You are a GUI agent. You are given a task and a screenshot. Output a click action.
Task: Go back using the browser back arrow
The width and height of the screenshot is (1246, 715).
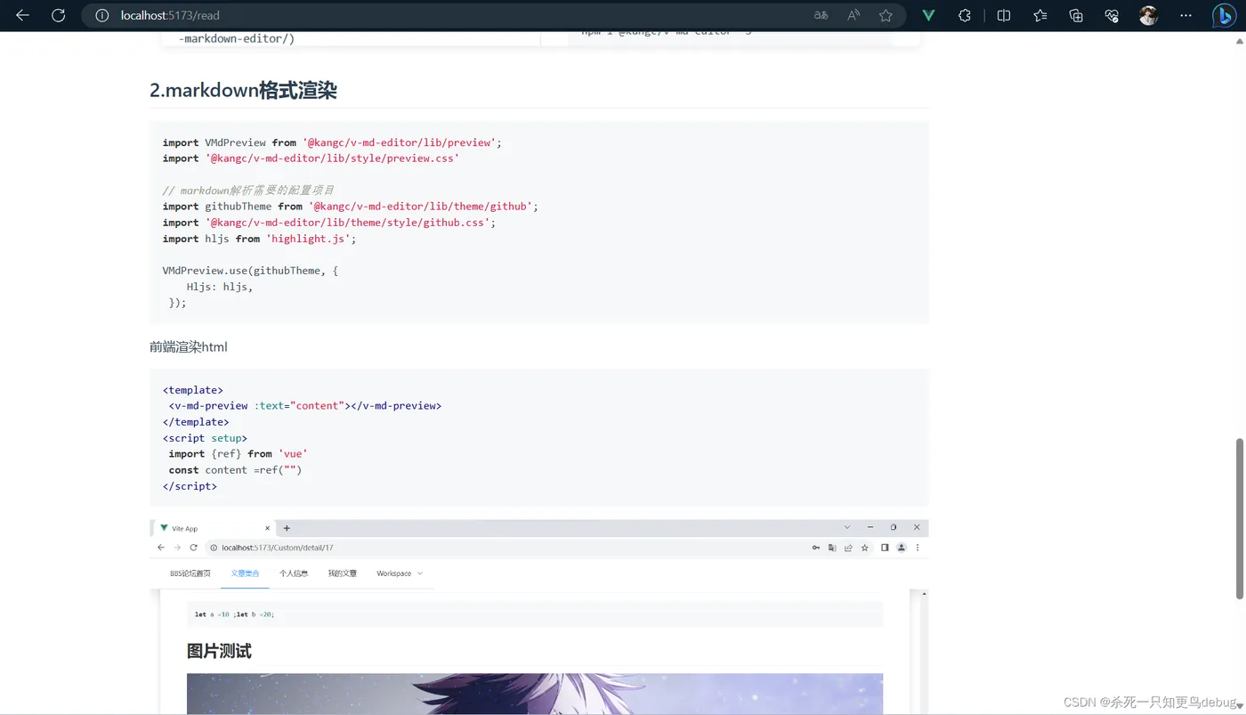pos(23,15)
